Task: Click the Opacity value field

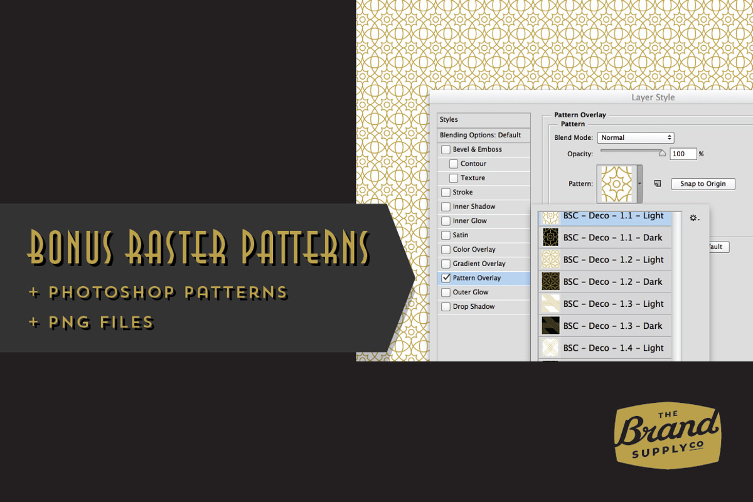Action: 683,154
